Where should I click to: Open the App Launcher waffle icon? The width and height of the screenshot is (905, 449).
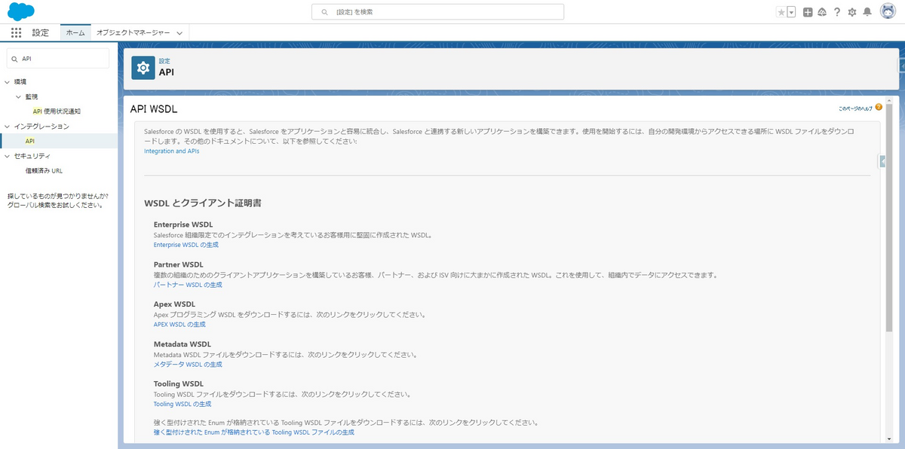14,32
